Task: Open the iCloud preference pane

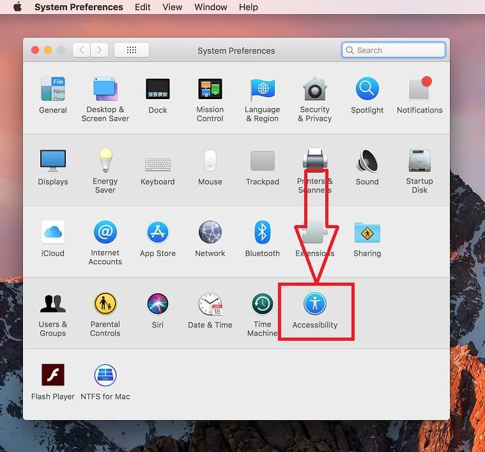Action: 52,233
